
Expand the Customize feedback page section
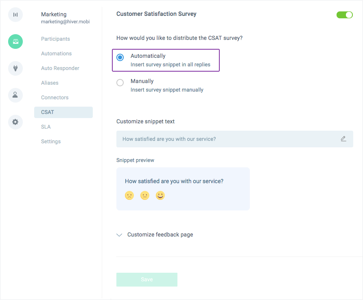click(155, 235)
